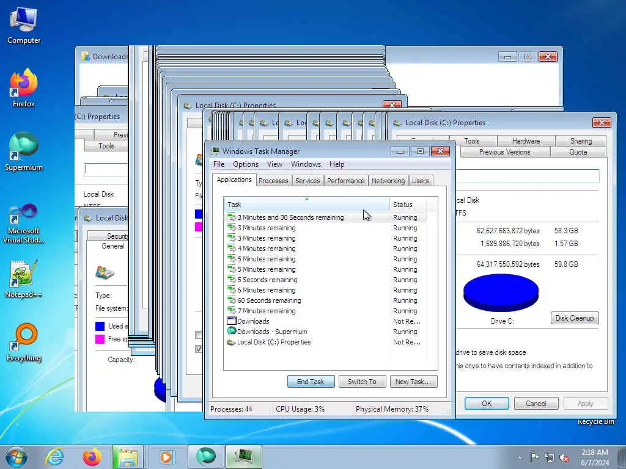626x469 pixels.
Task: Open the network tray icon
Action: coord(550,457)
